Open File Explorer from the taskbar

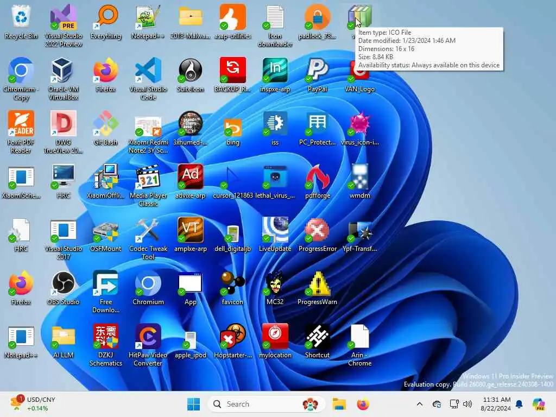(x=339, y=404)
